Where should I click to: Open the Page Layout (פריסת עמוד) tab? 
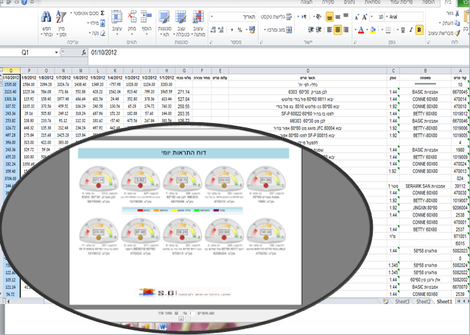pos(401,2)
